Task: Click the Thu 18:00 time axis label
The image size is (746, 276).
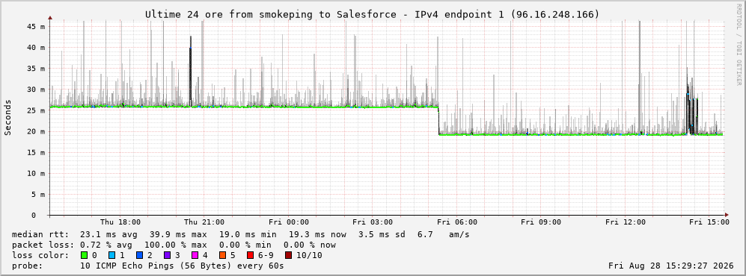Action: (x=120, y=222)
